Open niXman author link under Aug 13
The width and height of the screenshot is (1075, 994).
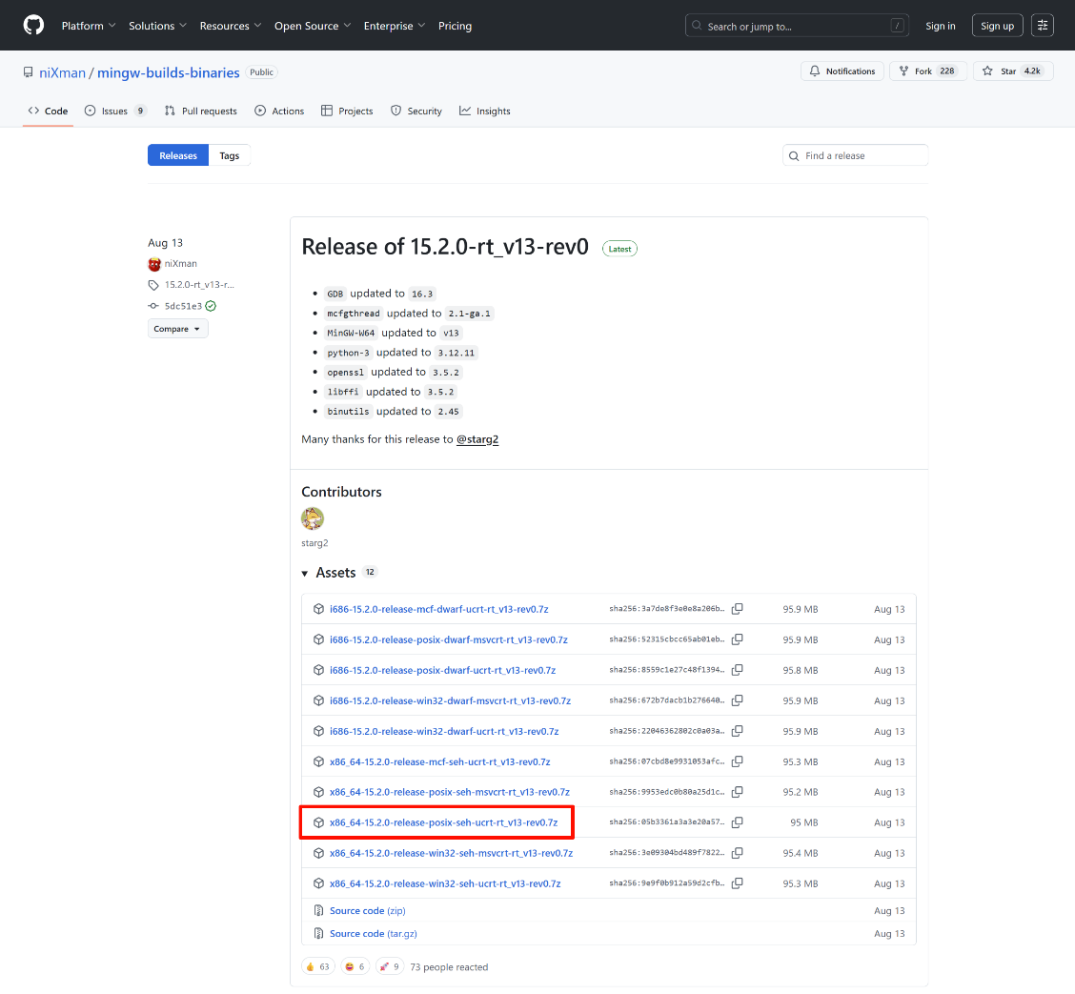180,264
